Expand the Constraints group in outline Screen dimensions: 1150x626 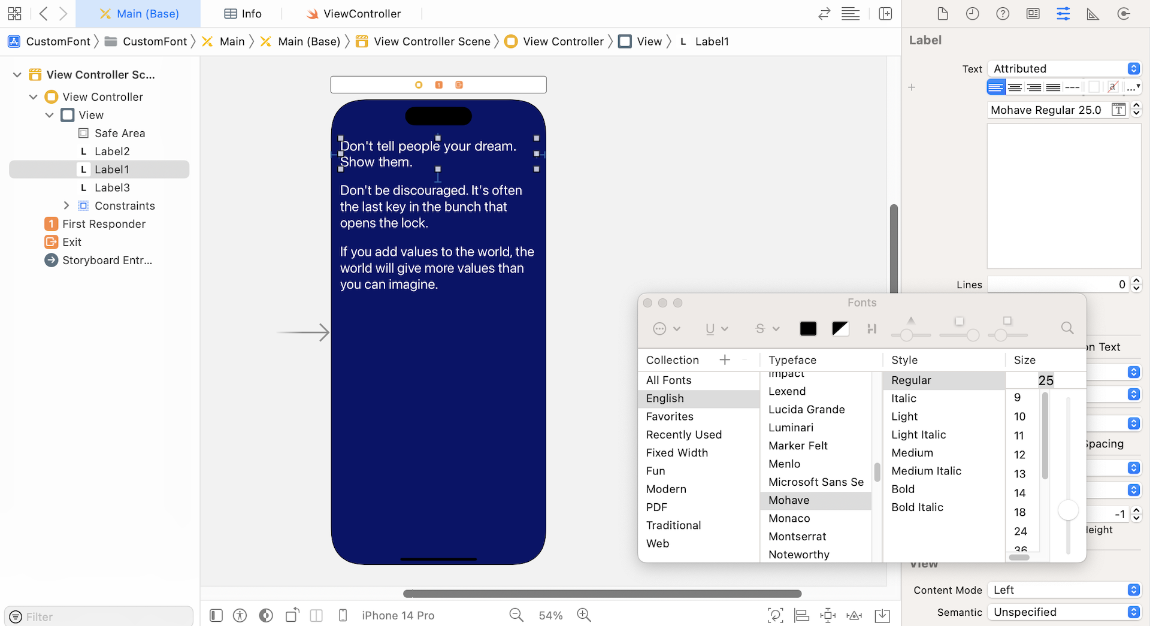coord(66,205)
